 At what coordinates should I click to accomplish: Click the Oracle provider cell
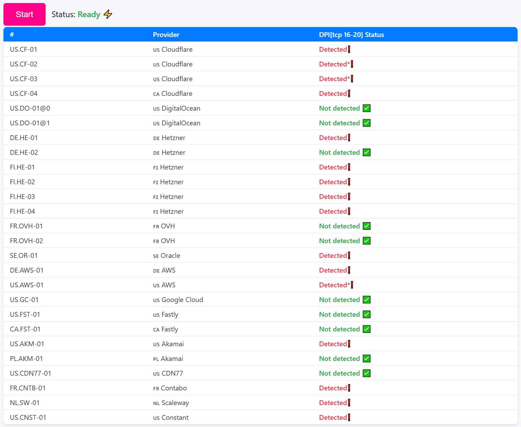point(167,255)
